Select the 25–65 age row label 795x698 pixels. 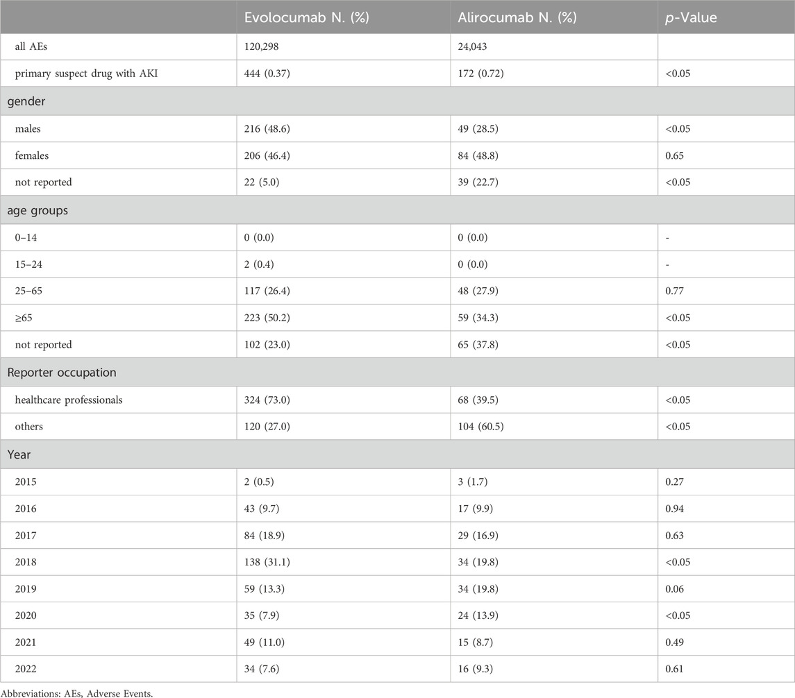[x=28, y=291]
